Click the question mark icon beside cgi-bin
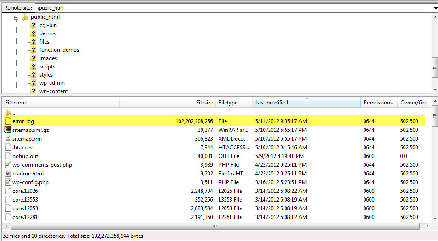 [x=34, y=25]
